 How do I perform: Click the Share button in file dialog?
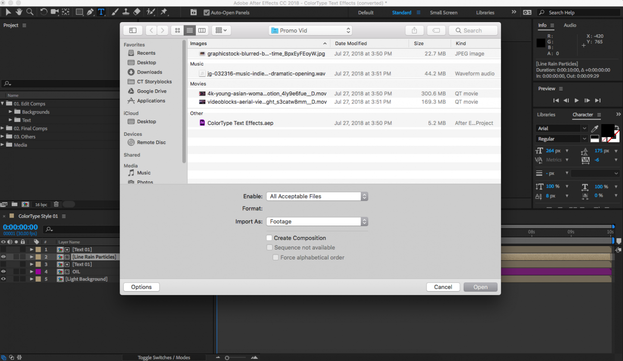tap(414, 31)
